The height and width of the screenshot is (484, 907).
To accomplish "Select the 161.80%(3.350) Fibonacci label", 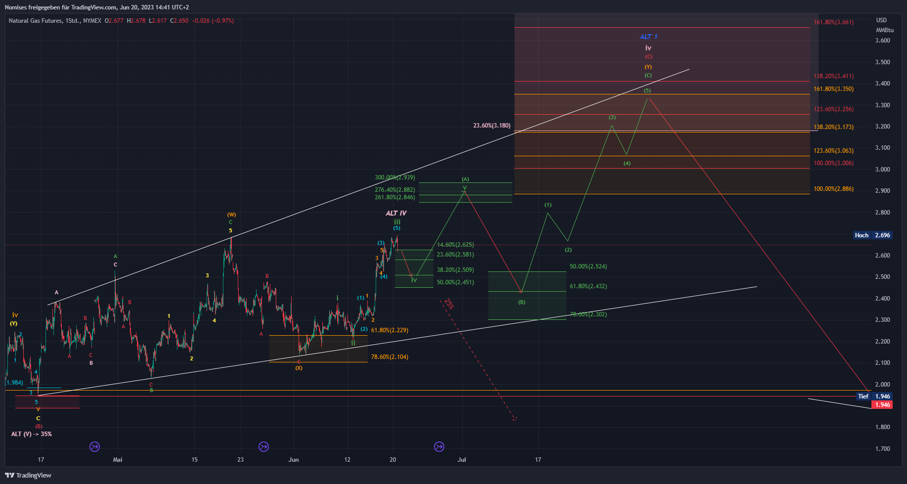I will click(833, 89).
